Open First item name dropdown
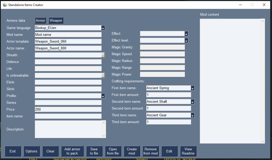This screenshot has width=272, height=160. (x=192, y=88)
